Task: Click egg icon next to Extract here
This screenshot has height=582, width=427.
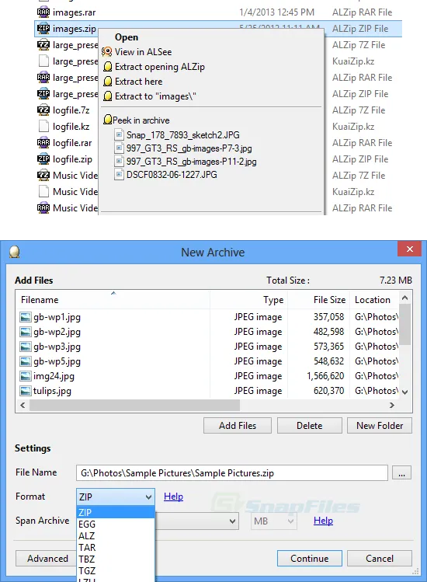Action: [x=108, y=82]
